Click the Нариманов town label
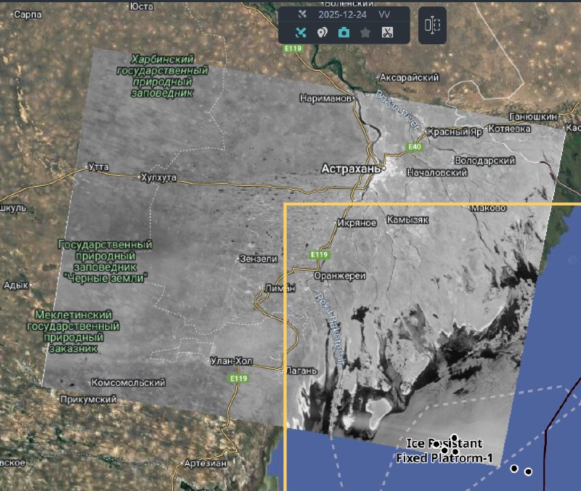Screen dimensions: 581x491 pyautogui.click(x=326, y=98)
